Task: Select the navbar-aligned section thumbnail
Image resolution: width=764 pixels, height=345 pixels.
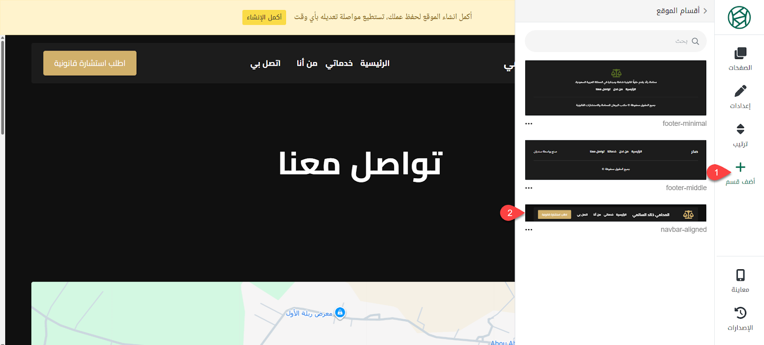Action: (x=615, y=213)
